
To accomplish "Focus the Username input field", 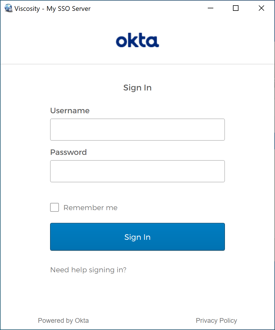I will 137,130.
